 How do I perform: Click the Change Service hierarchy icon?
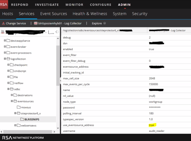tap(3, 23)
